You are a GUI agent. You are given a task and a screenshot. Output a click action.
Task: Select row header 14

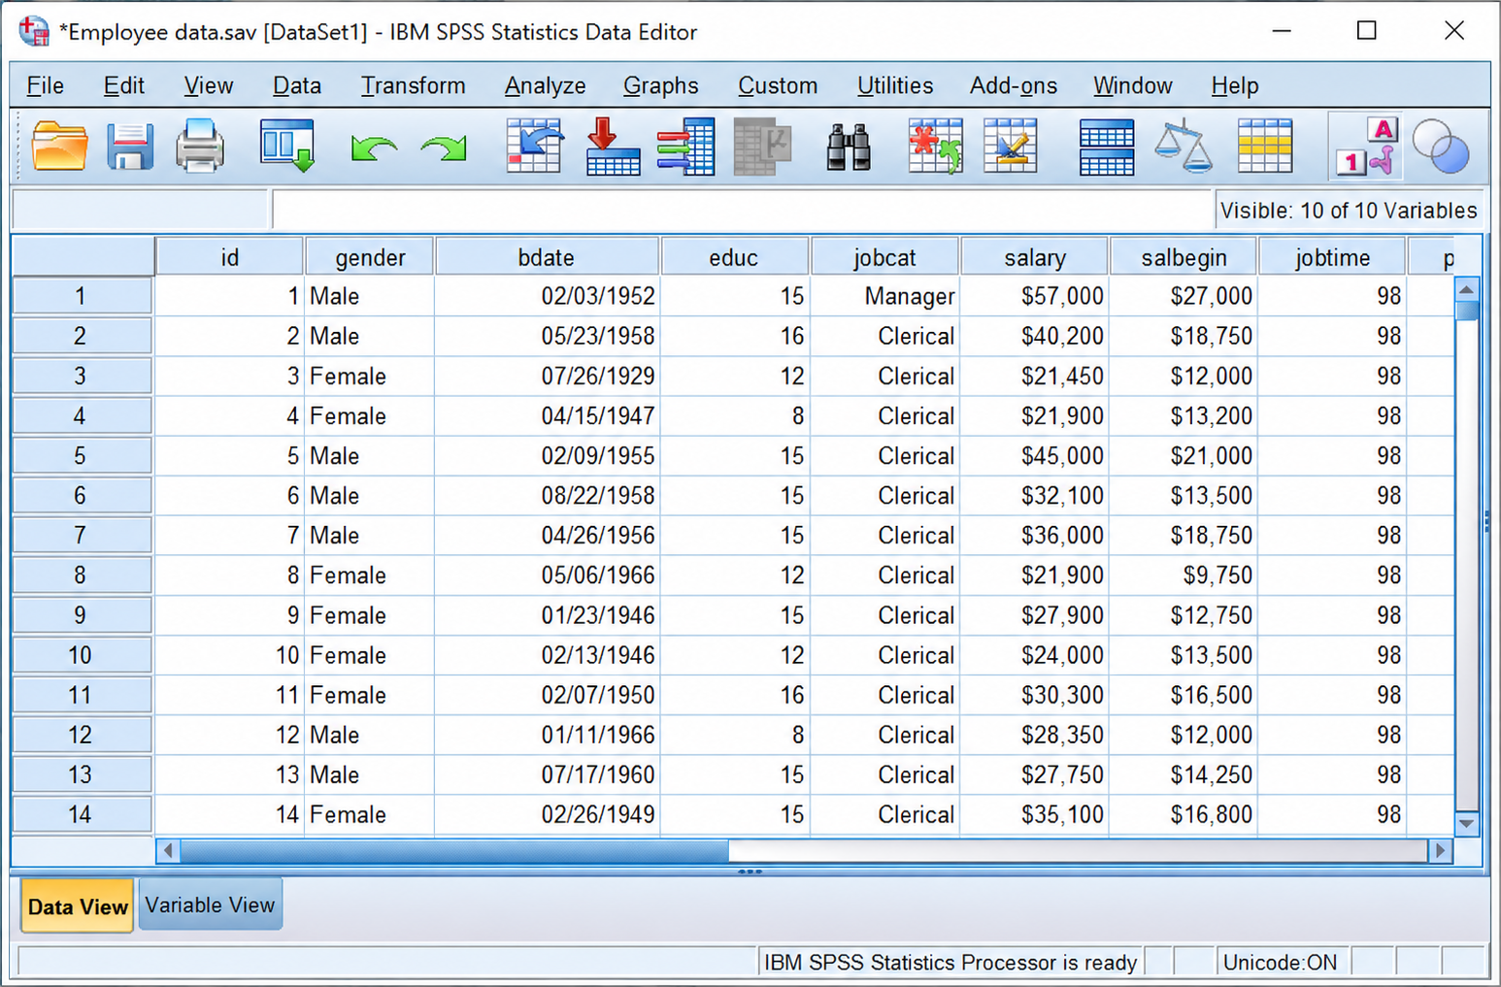[x=82, y=815]
